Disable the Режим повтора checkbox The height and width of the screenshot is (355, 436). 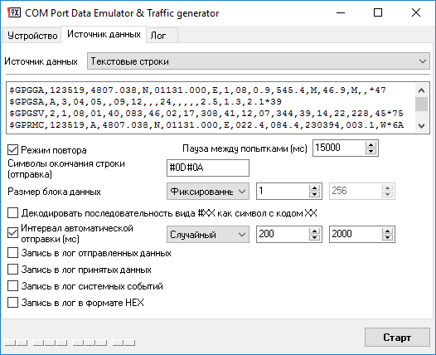[12, 150]
